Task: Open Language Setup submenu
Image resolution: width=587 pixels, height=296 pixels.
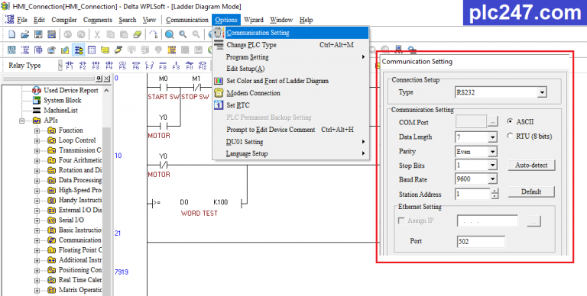Action: pyautogui.click(x=290, y=153)
